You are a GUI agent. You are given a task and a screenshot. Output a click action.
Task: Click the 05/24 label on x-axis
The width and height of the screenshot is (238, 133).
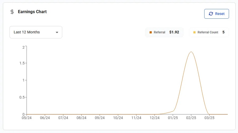click(27, 118)
